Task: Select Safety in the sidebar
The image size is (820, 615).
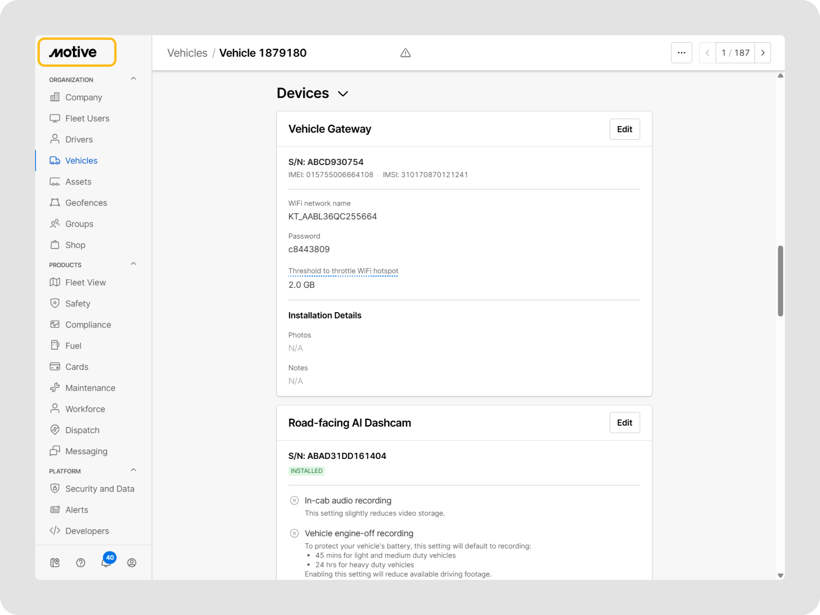Action: (78, 304)
